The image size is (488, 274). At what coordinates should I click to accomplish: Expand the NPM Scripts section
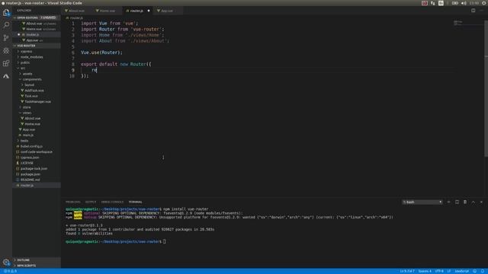click(37, 266)
